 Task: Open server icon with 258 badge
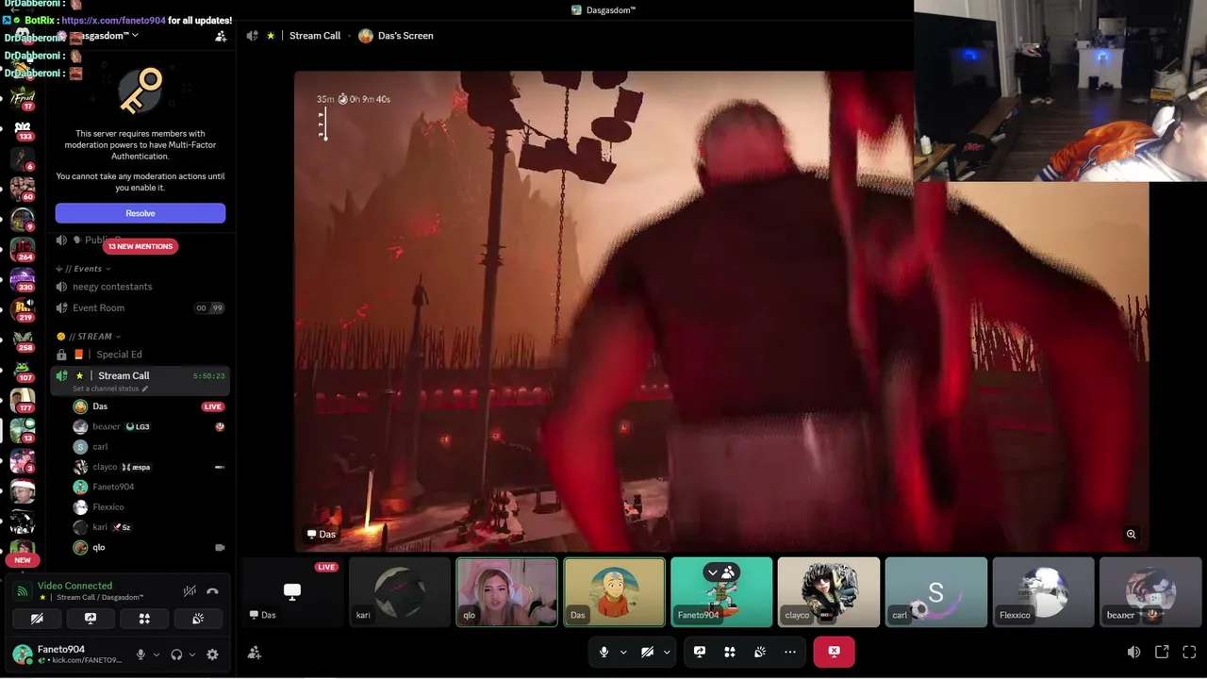(x=23, y=339)
